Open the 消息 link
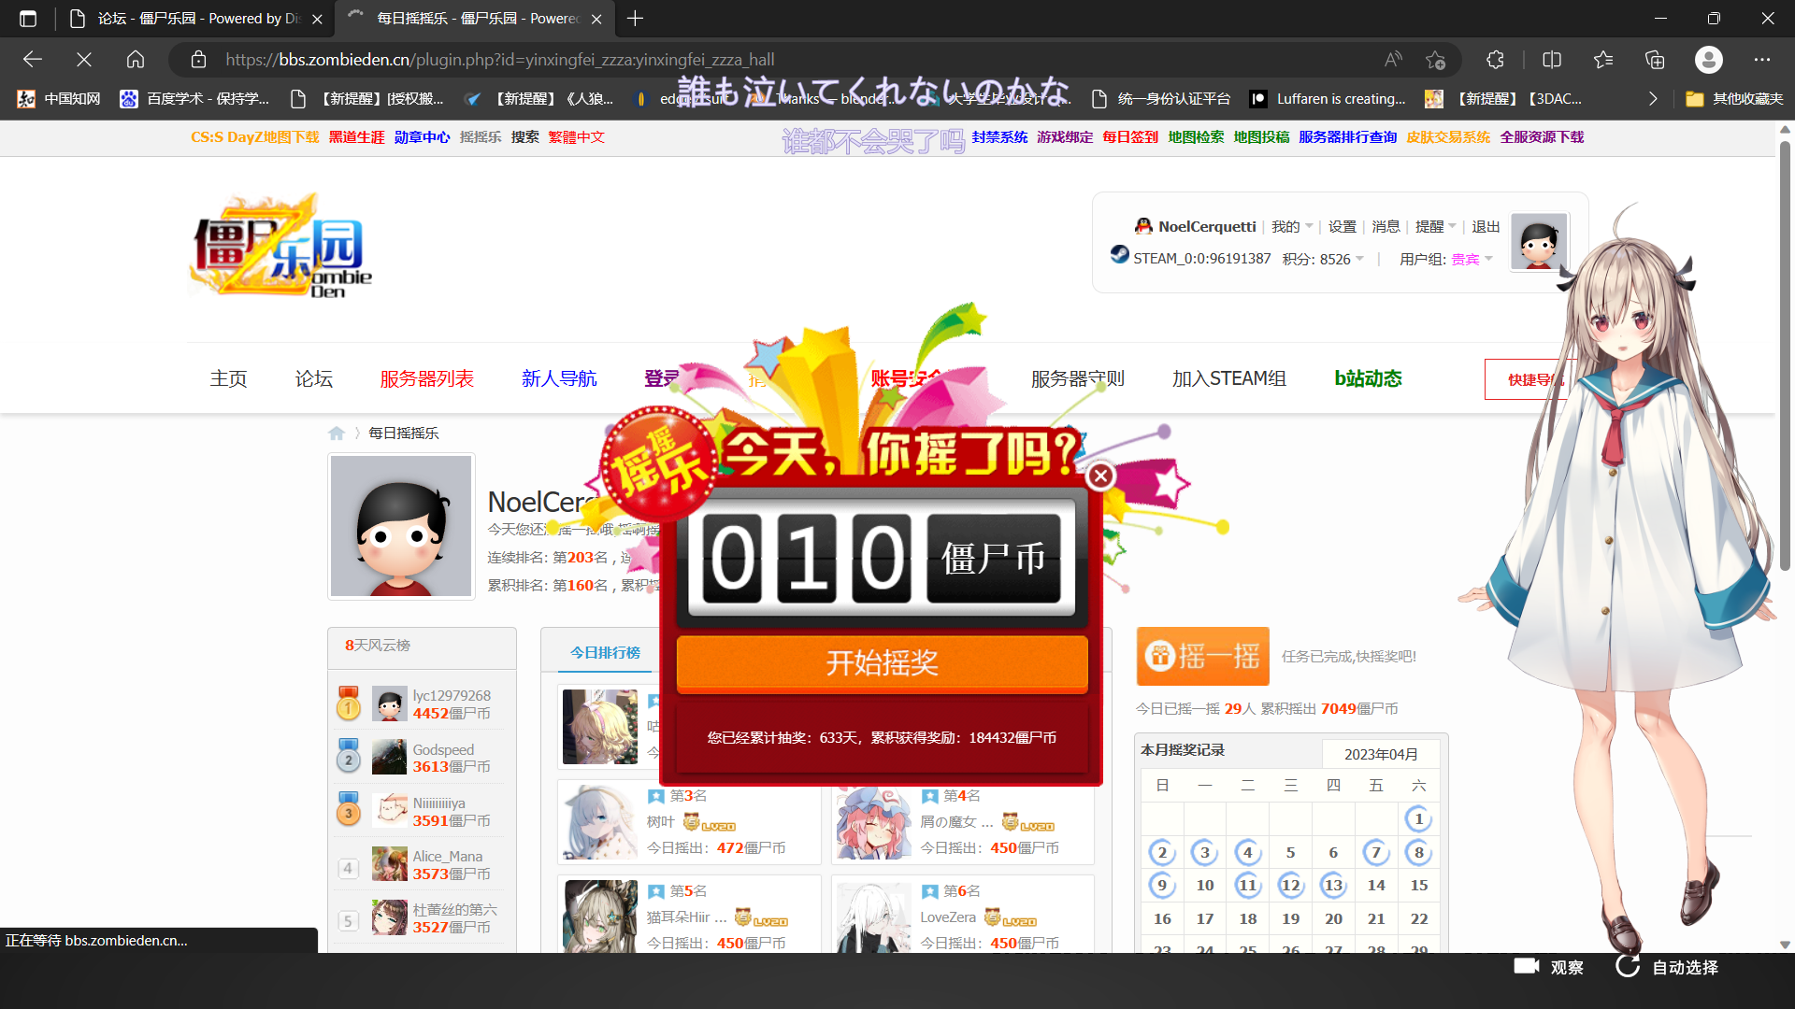The image size is (1795, 1009). tap(1386, 226)
